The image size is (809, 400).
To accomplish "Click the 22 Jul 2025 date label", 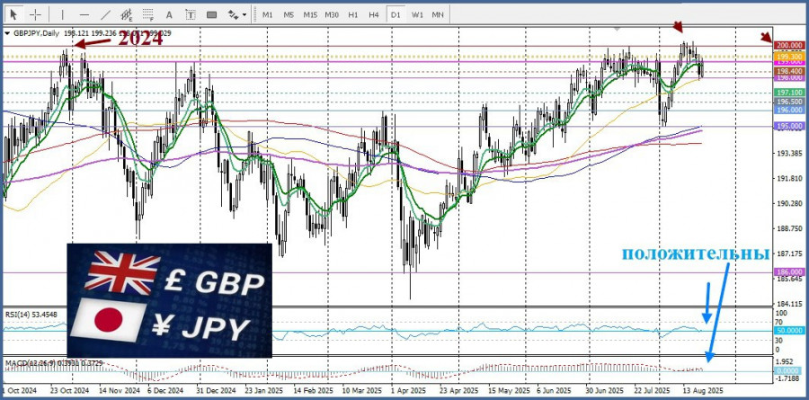I will click(654, 389).
